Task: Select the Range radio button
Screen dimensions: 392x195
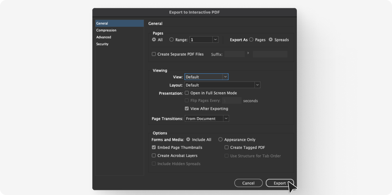Action: [171, 40]
